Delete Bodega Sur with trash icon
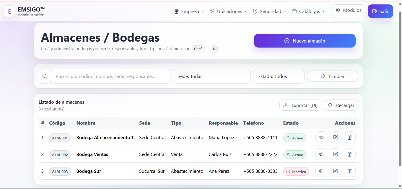This screenshot has width=402, height=189. point(350,171)
